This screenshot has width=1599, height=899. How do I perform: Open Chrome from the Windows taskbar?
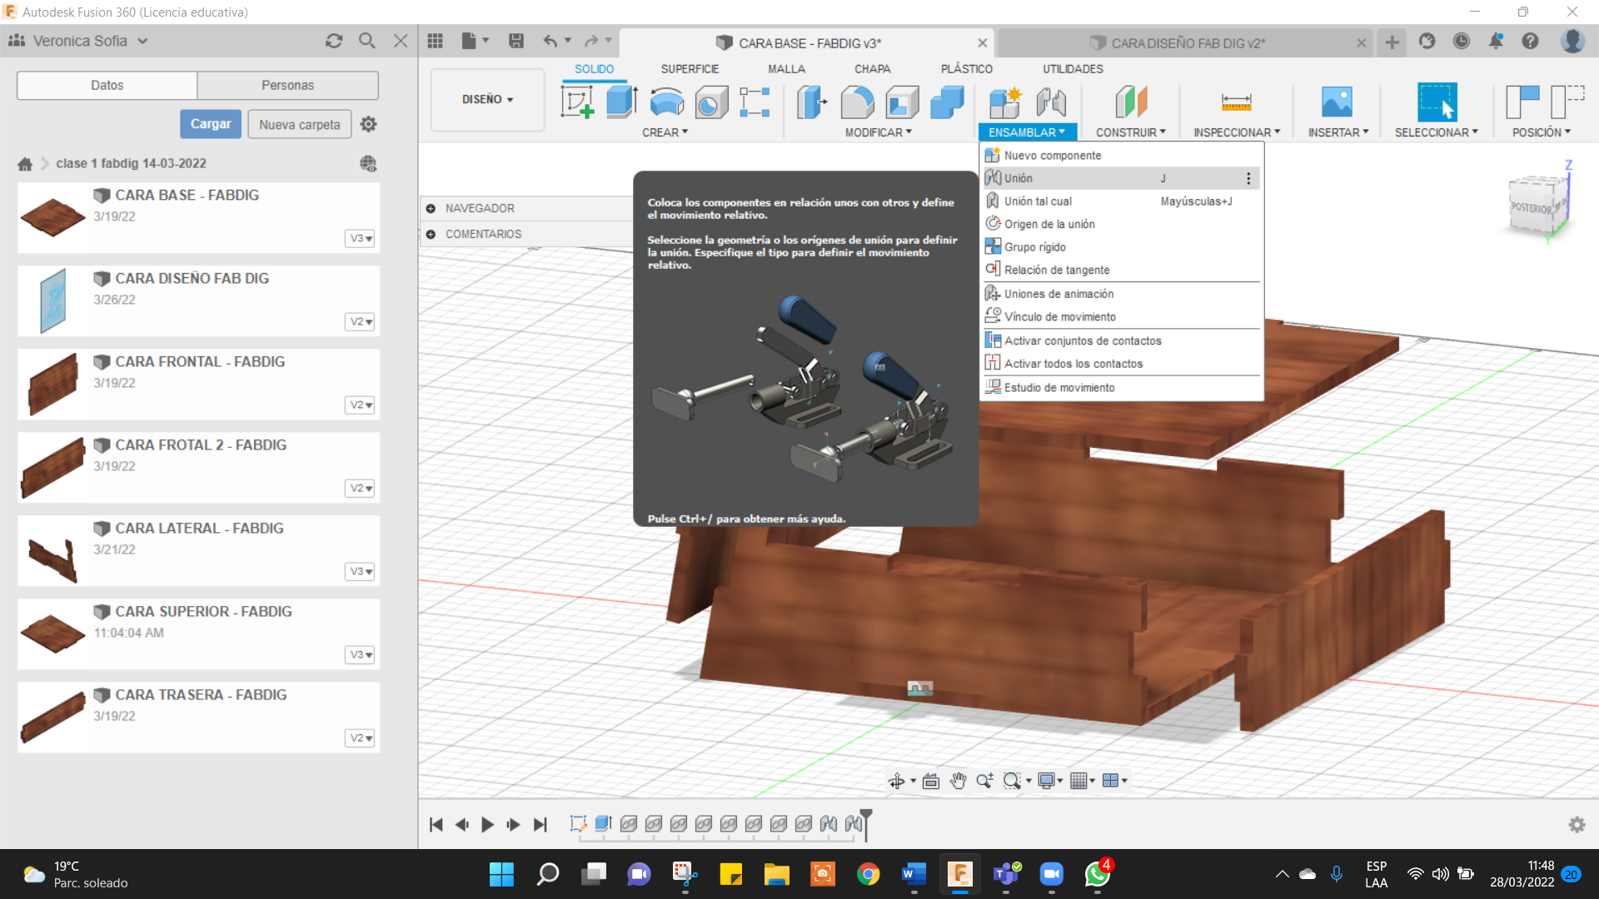coord(868,874)
